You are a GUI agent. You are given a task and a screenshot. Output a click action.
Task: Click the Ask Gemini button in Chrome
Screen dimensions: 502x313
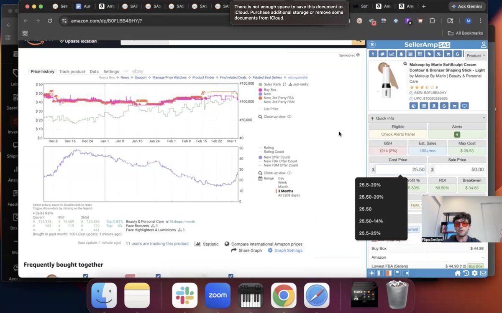(x=467, y=6)
